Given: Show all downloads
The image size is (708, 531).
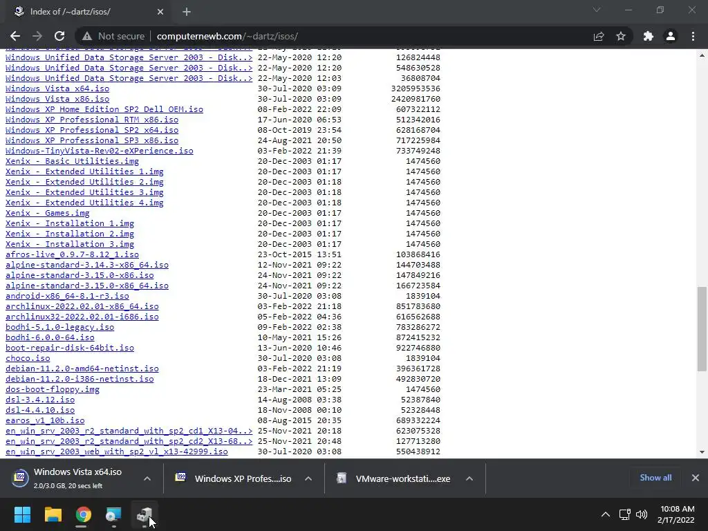Looking at the screenshot, I should tap(655, 478).
